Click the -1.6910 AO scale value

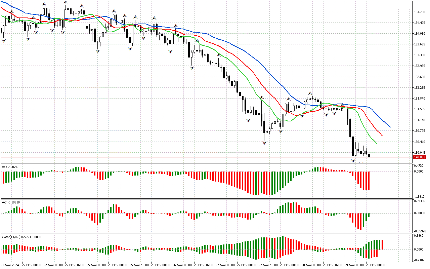pyautogui.click(x=419, y=196)
